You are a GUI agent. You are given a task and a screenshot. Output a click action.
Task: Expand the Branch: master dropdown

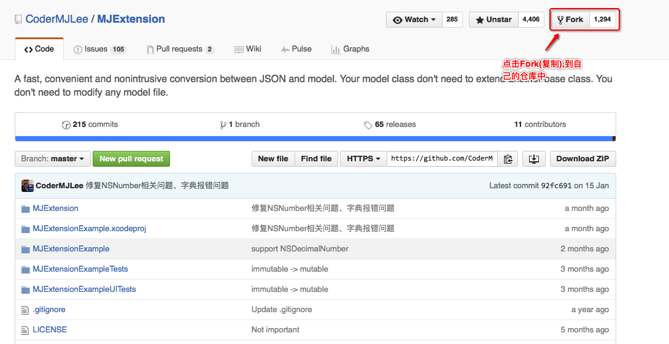pos(53,159)
